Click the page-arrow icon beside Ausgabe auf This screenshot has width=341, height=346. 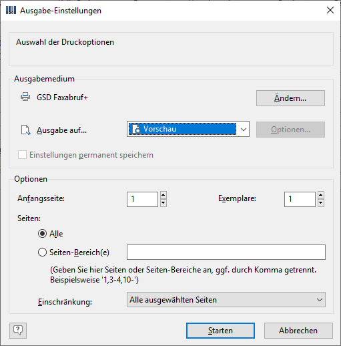(25, 130)
